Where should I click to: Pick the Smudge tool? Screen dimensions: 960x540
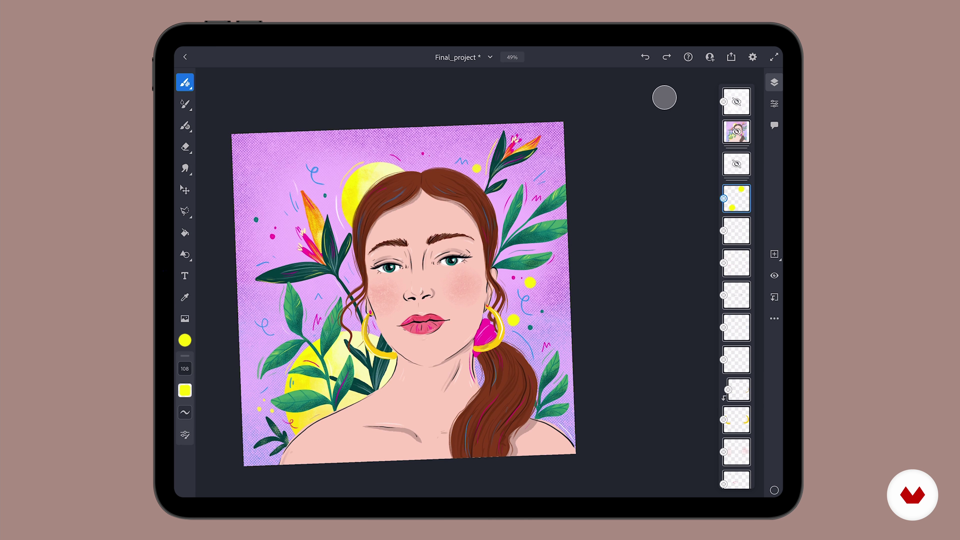pos(185,168)
